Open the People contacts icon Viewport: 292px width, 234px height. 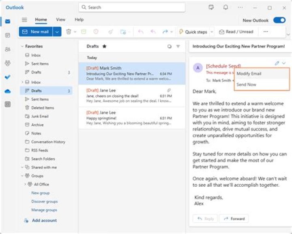click(x=8, y=49)
